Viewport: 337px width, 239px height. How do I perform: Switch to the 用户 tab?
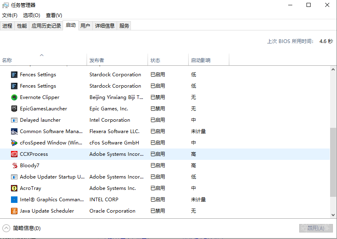pyautogui.click(x=85, y=26)
